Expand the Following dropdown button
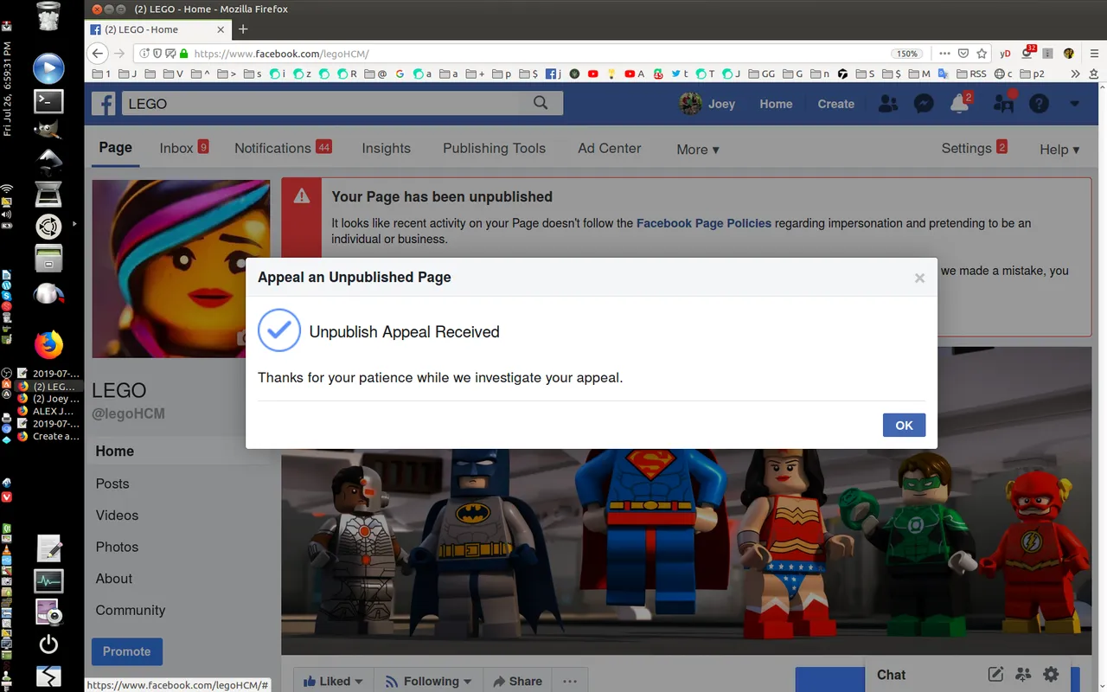1107x692 pixels. pyautogui.click(x=428, y=681)
